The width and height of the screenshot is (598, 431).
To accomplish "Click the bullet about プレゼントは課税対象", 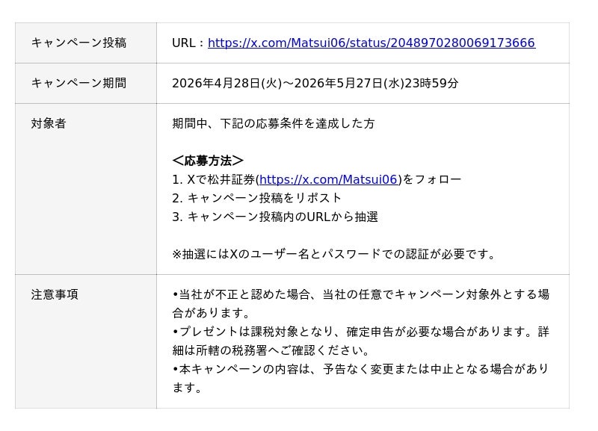I will pos(360,332).
